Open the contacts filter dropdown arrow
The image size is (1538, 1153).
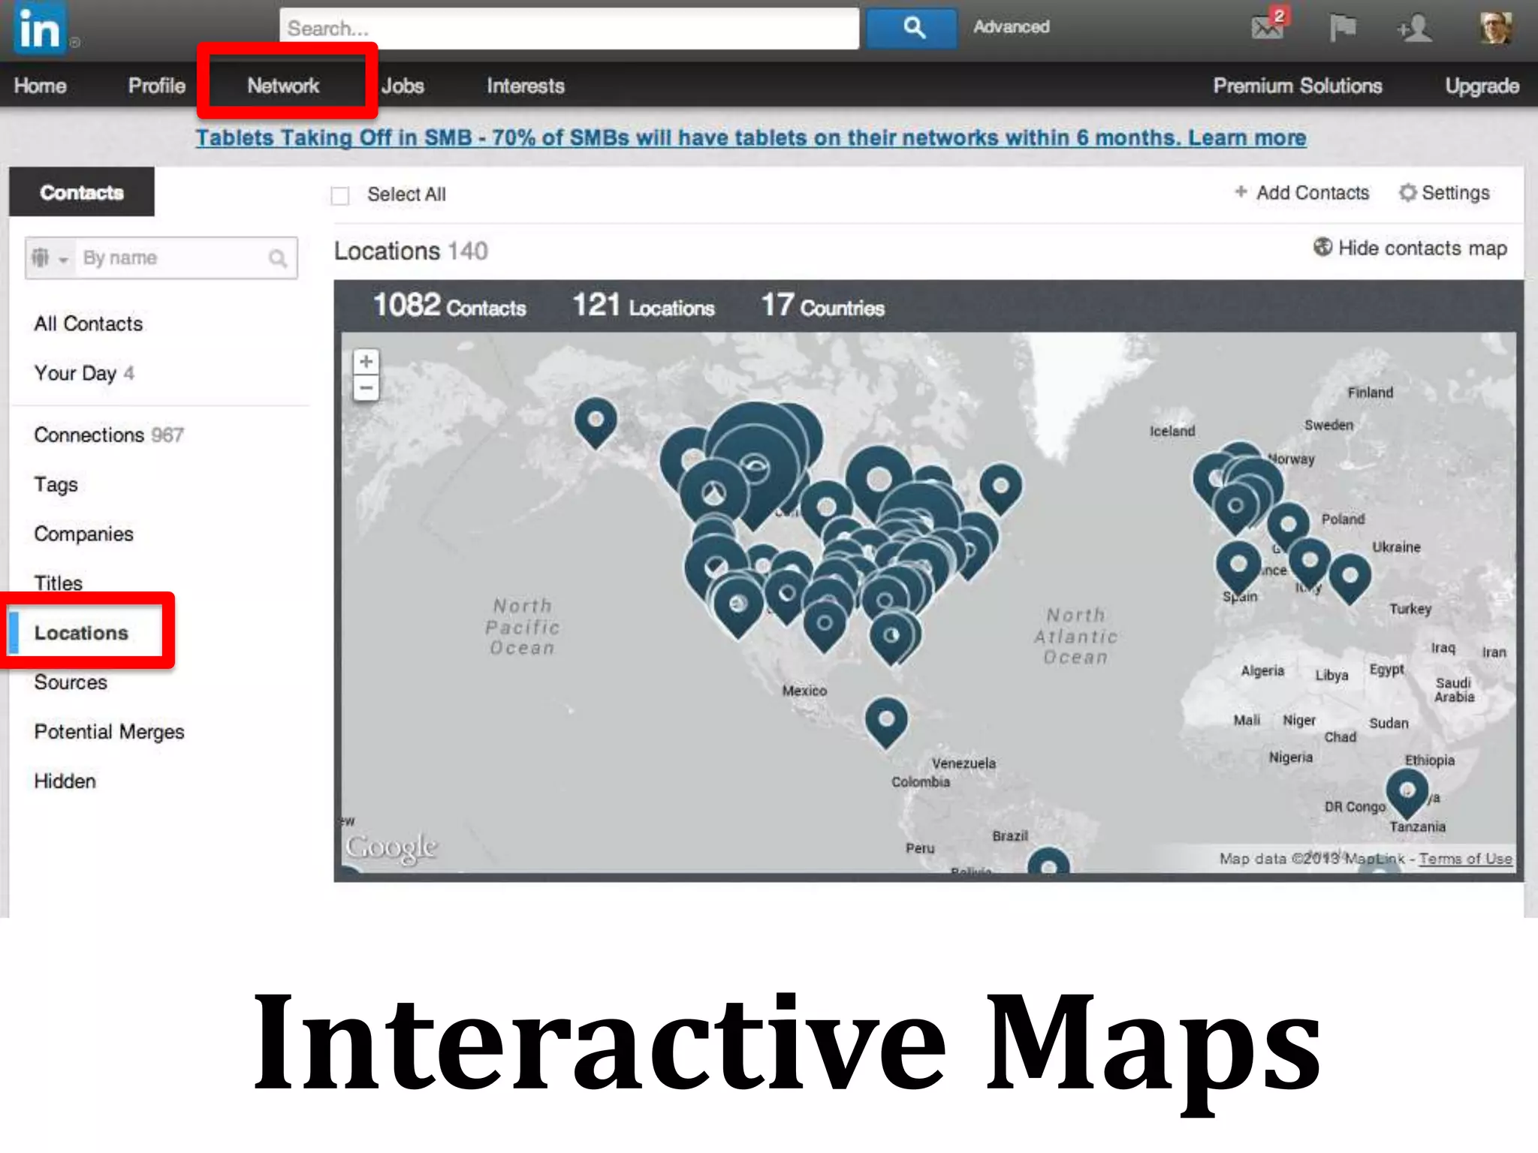point(64,260)
